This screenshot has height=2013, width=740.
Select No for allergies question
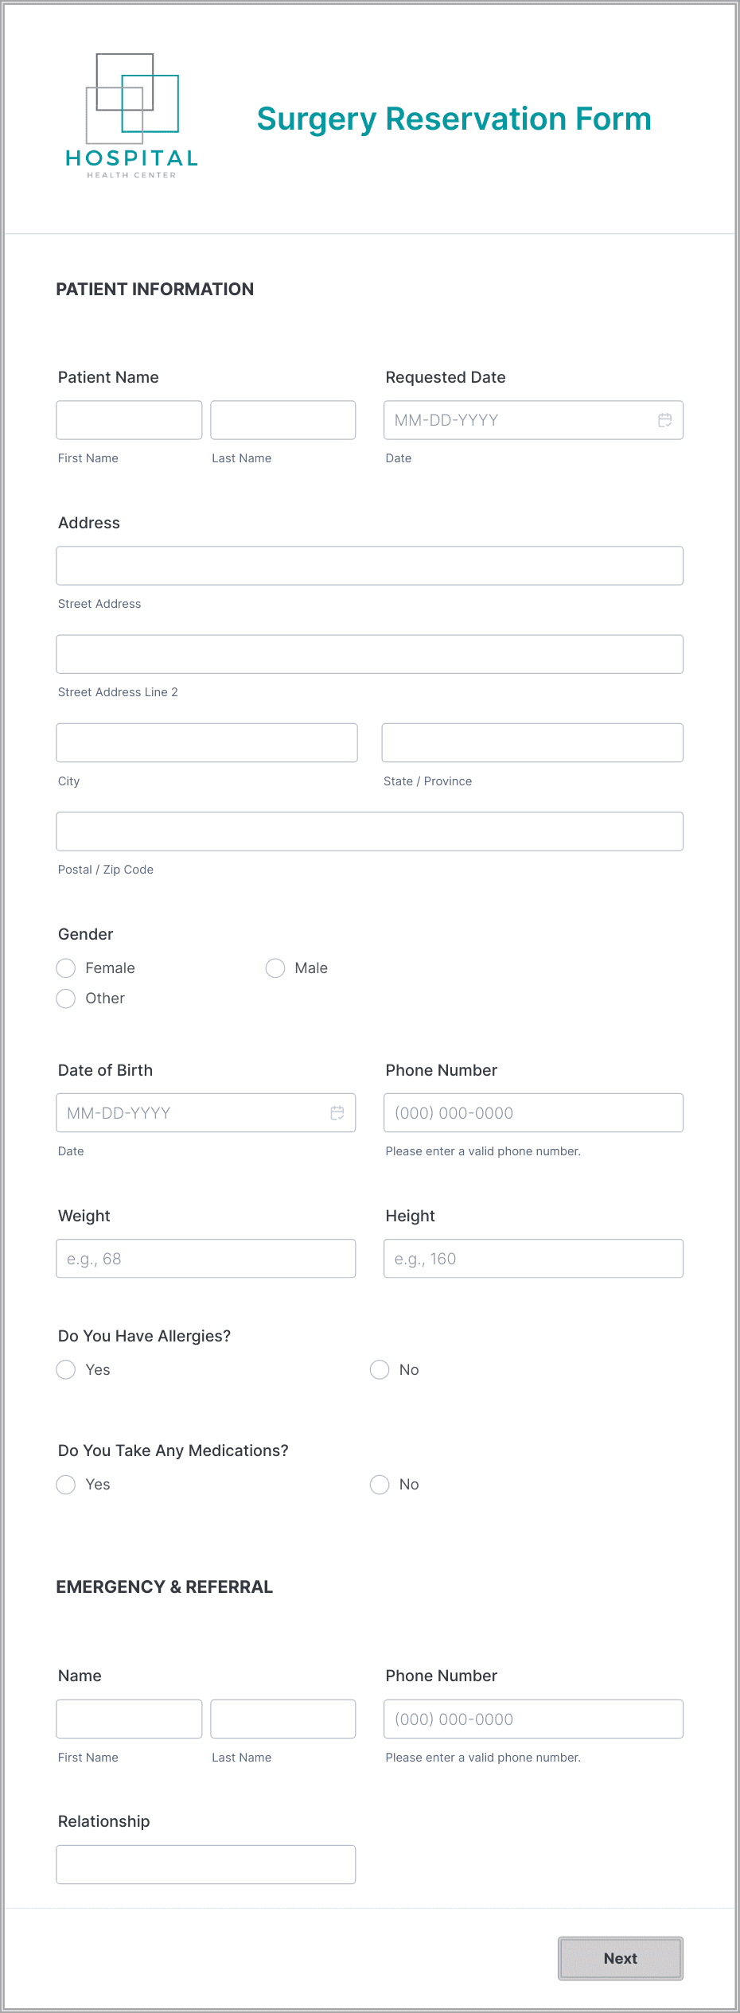click(380, 1369)
